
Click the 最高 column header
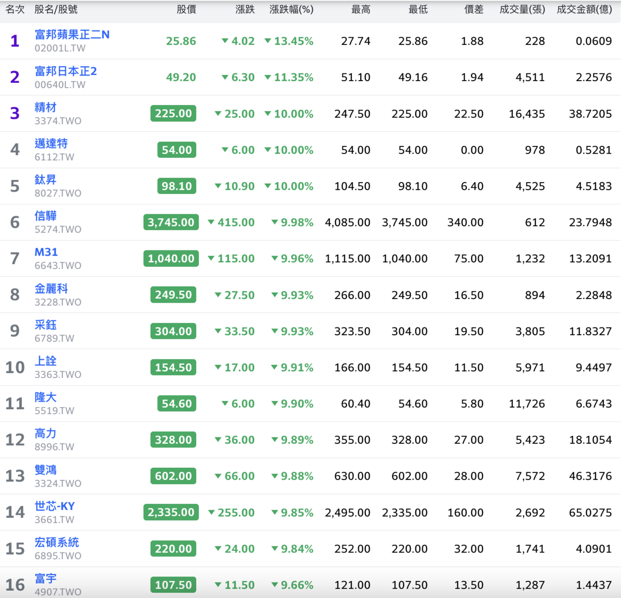[x=361, y=9]
